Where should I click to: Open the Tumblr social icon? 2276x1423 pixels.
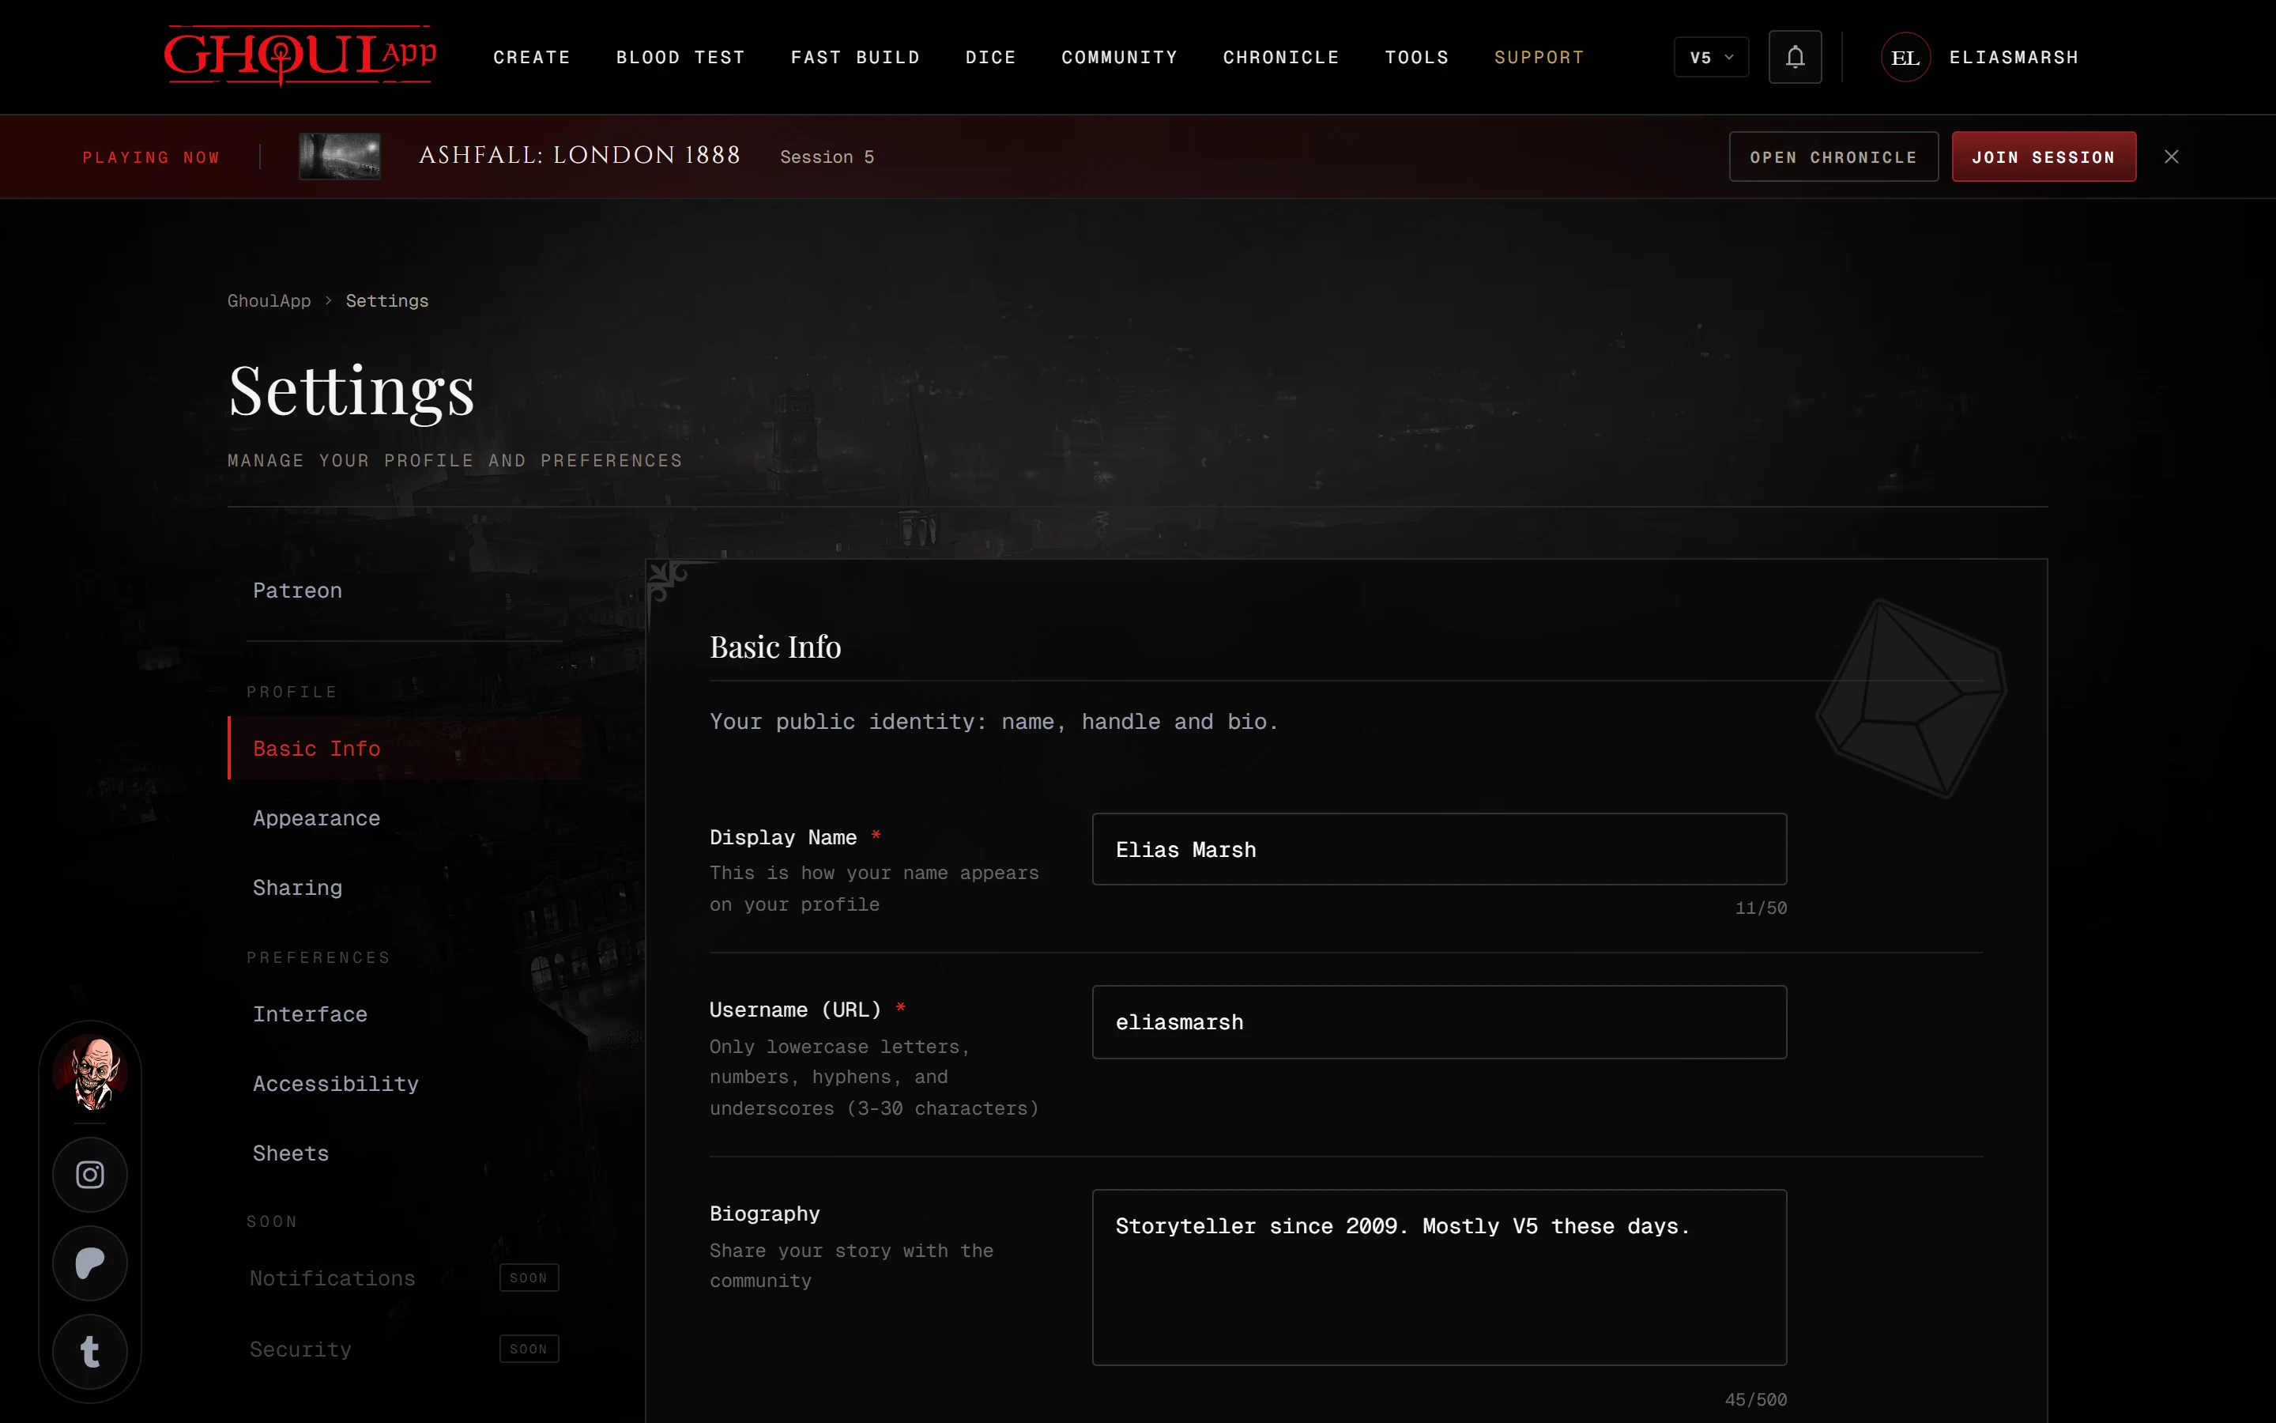click(x=90, y=1352)
